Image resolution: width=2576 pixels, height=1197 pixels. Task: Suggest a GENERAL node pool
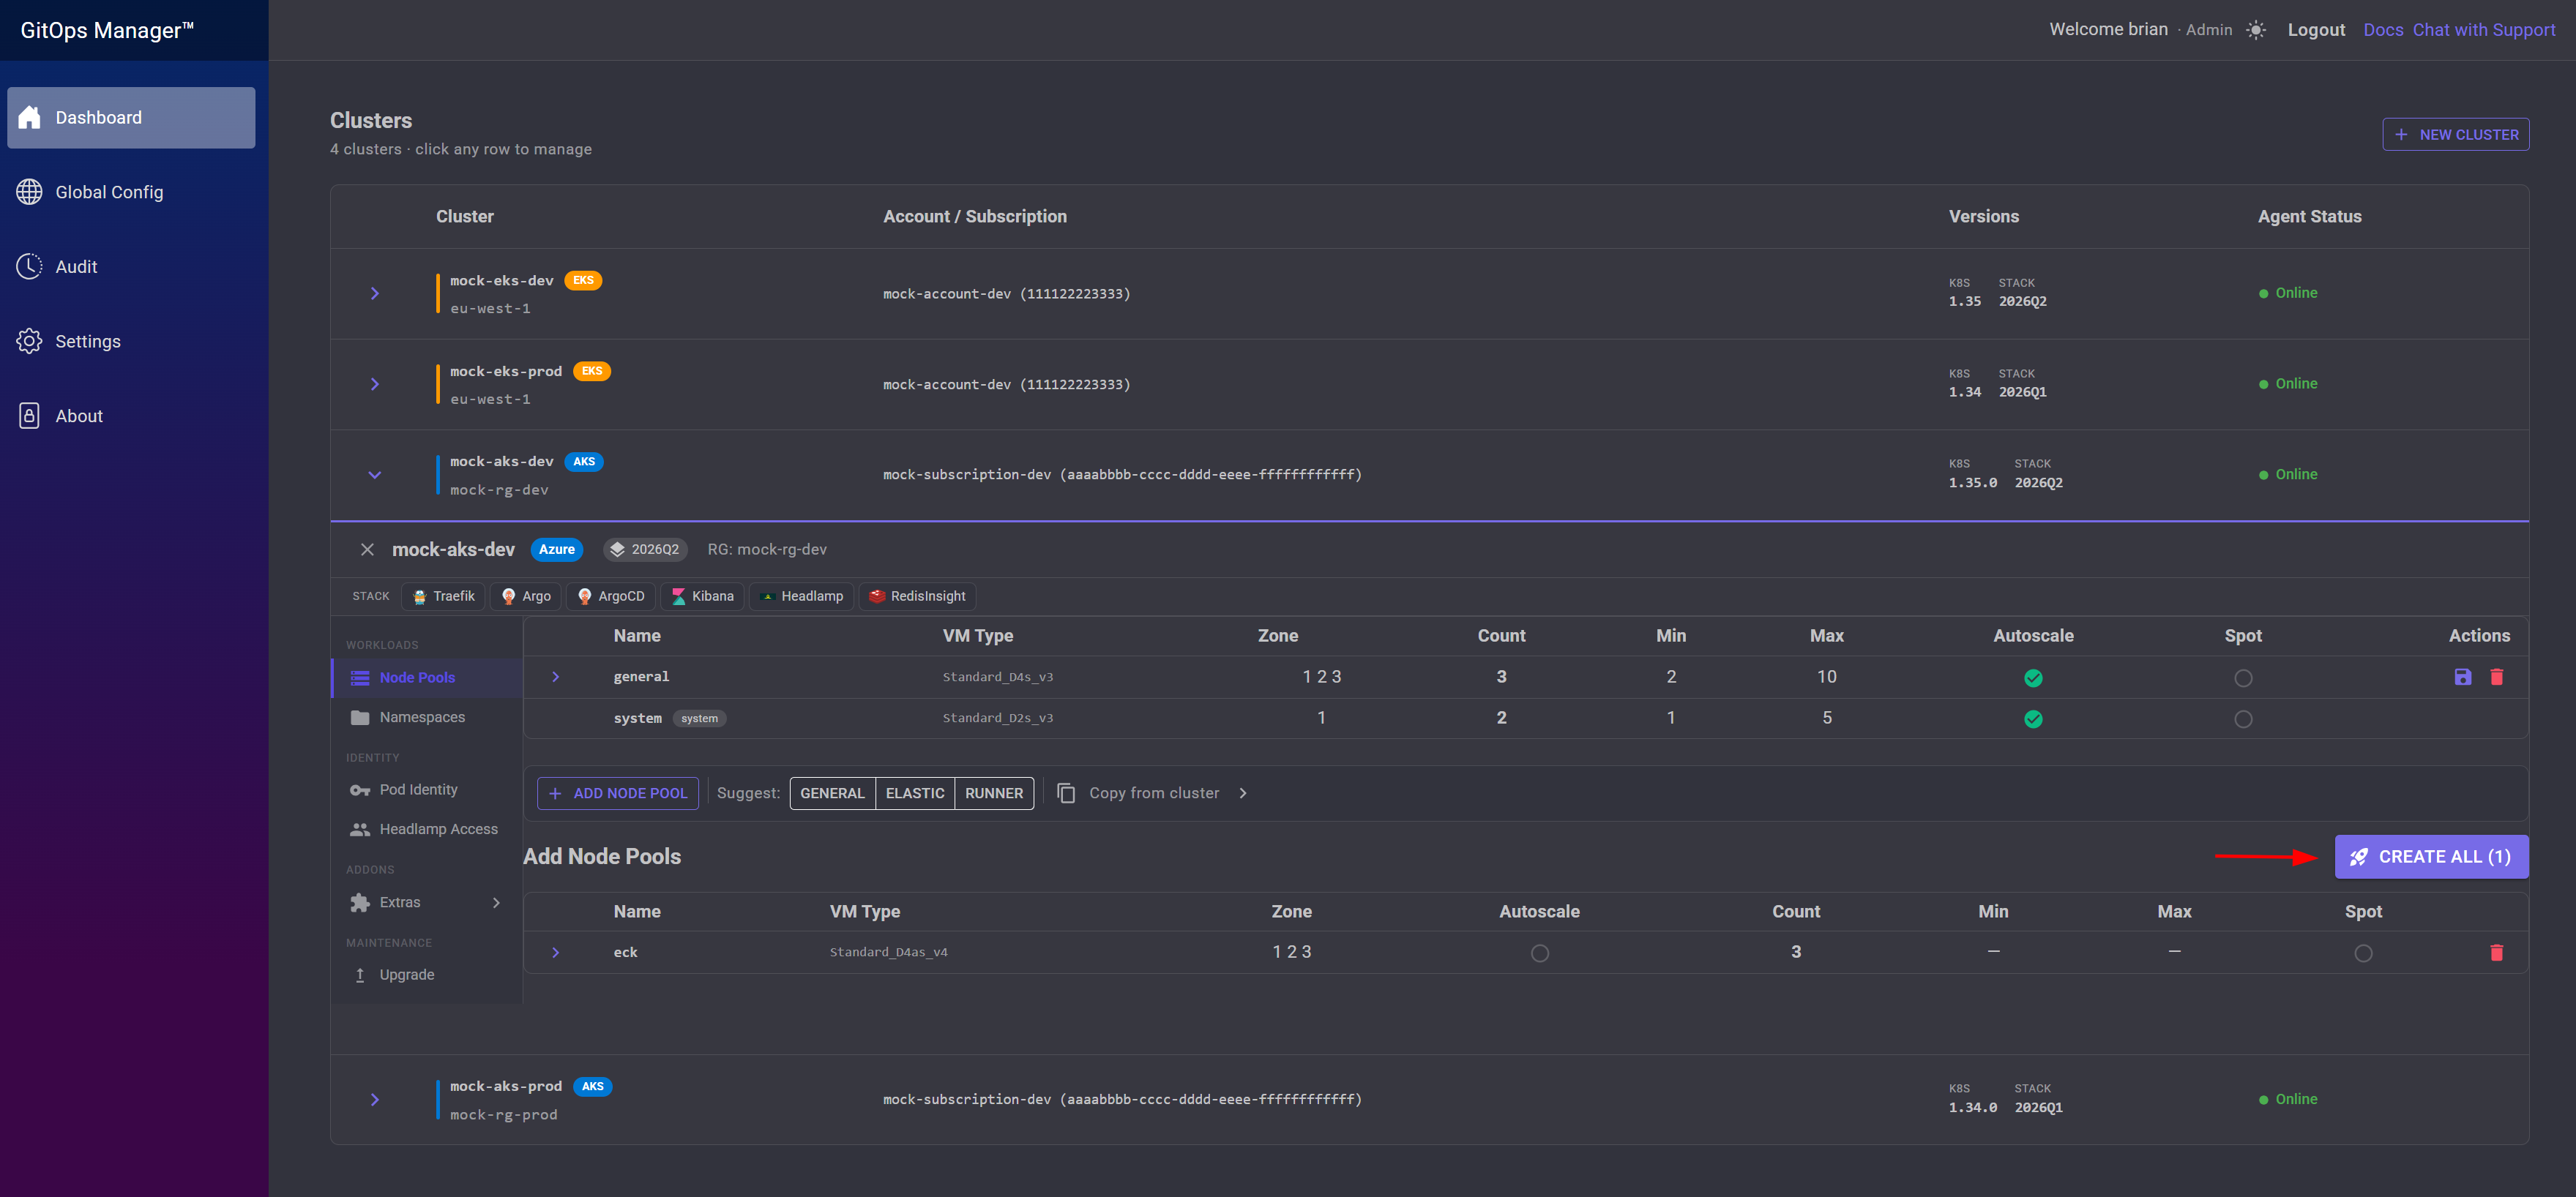tap(832, 793)
